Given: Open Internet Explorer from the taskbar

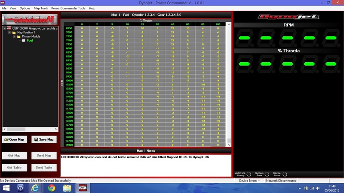Looking at the screenshot, I should coord(35,188).
